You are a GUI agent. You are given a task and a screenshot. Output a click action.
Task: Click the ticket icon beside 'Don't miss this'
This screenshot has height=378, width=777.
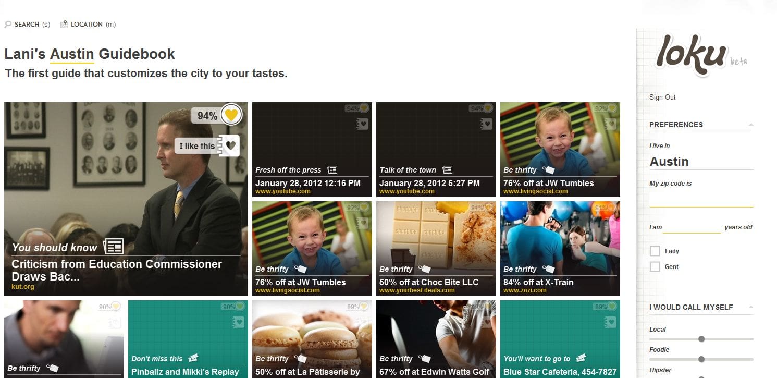tap(193, 358)
